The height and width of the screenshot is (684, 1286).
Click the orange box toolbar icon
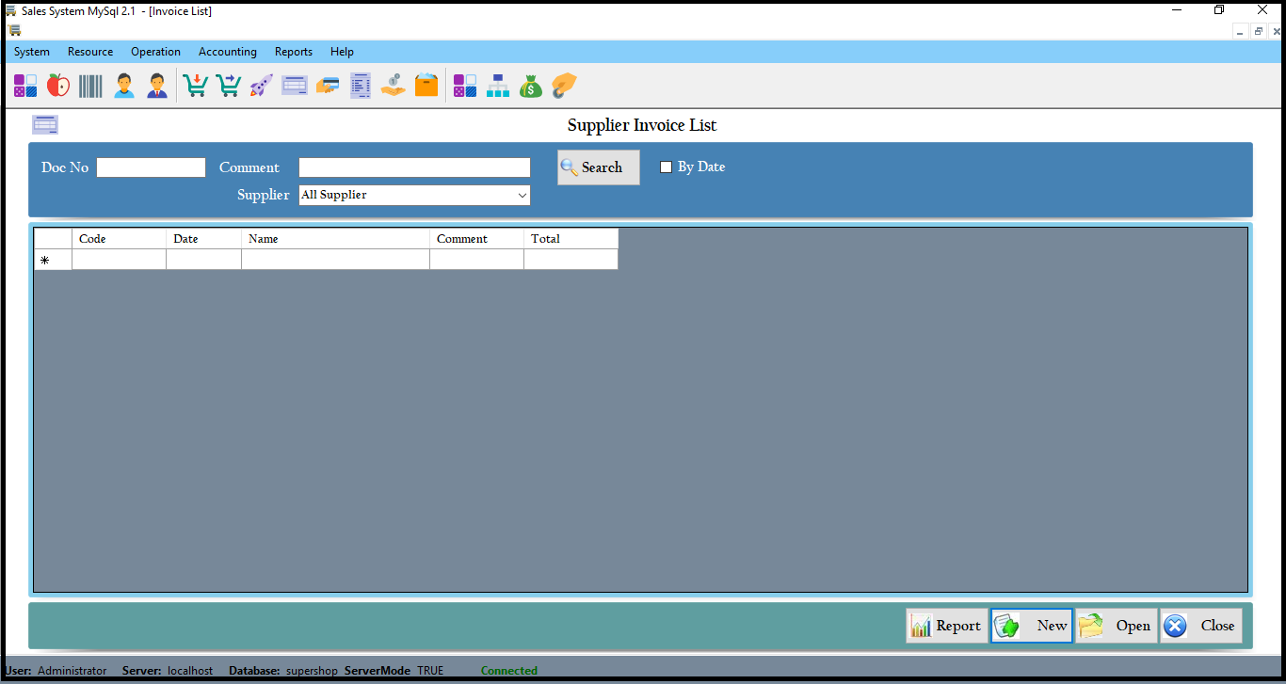[x=426, y=86]
